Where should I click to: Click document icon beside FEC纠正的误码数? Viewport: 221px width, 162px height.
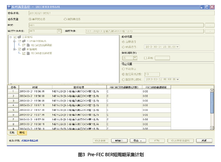(28, 45)
